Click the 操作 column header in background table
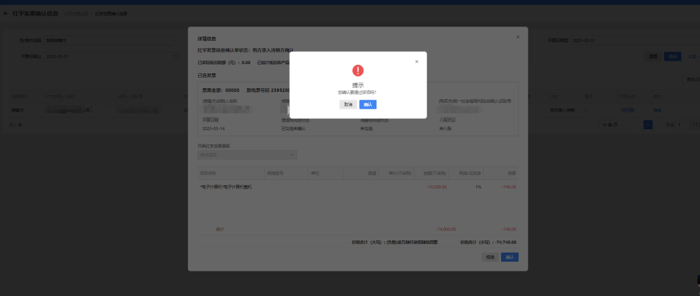Viewport: 700px width, 296px height. tap(657, 97)
